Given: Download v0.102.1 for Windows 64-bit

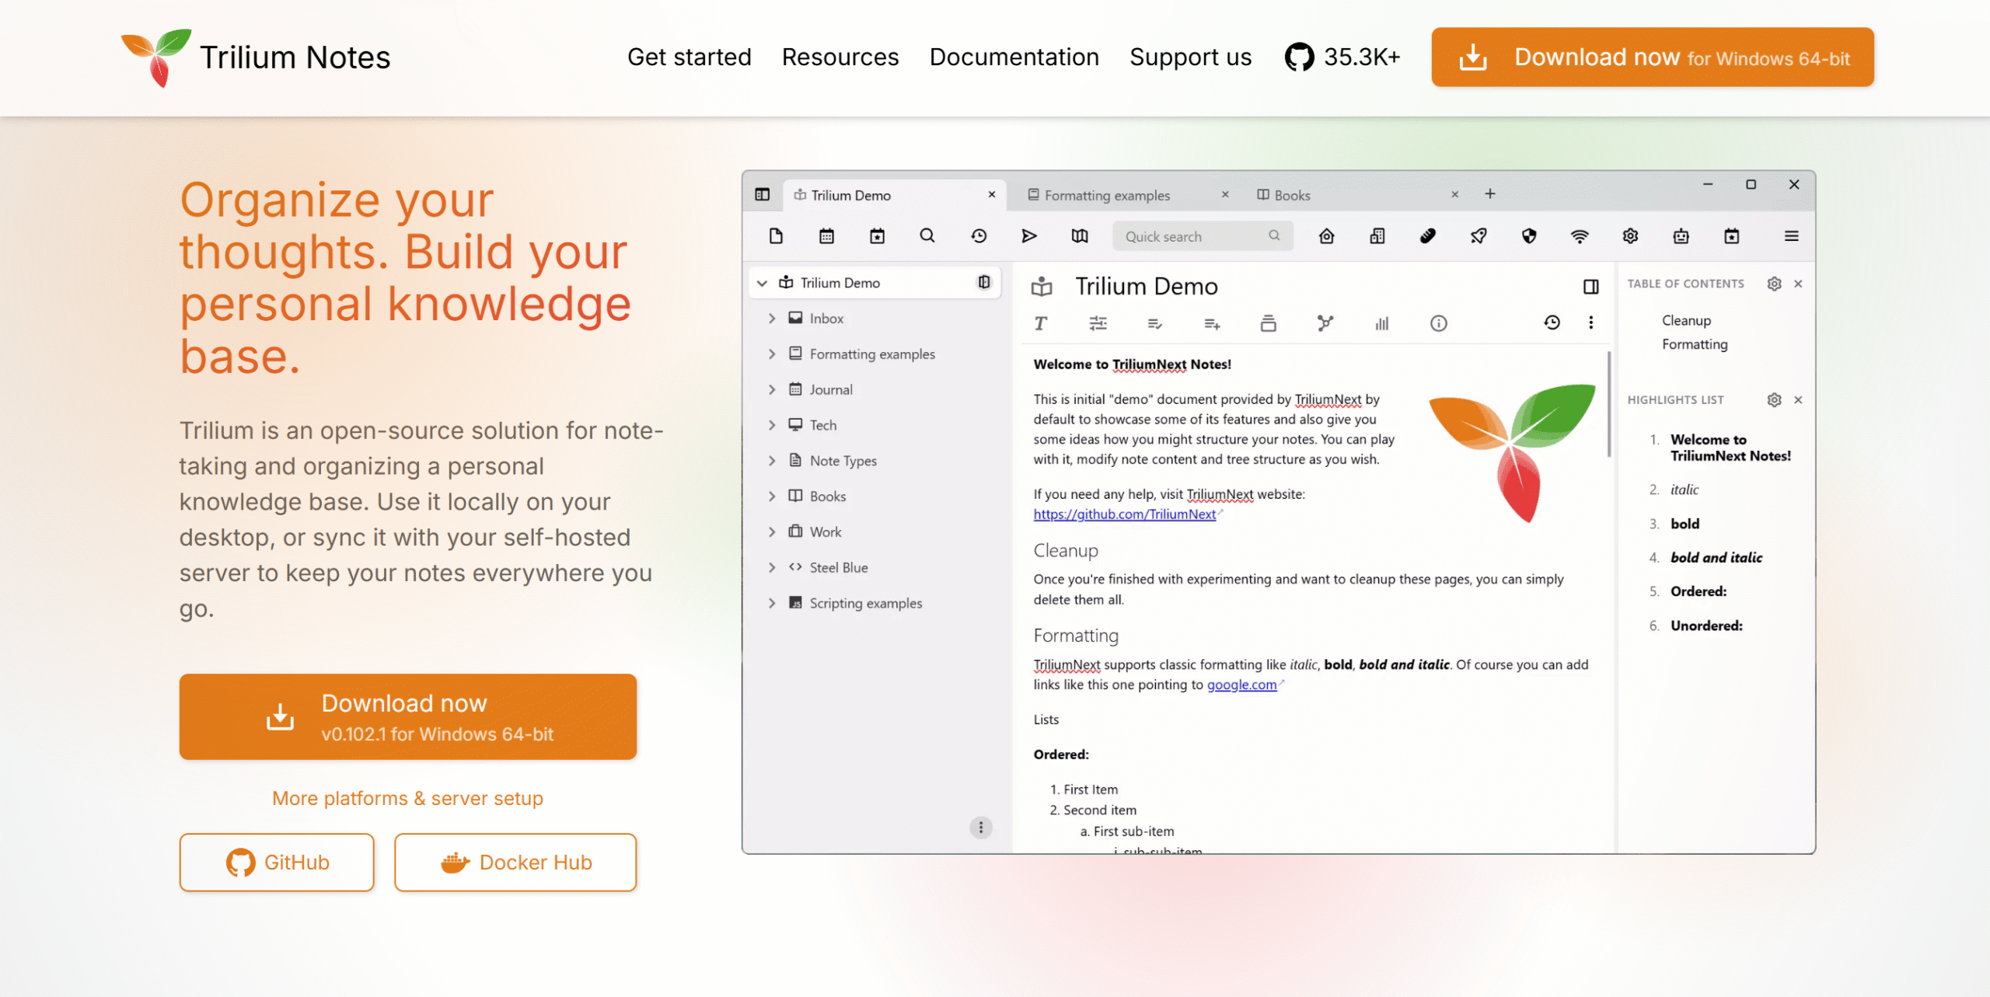Looking at the screenshot, I should pyautogui.click(x=408, y=716).
